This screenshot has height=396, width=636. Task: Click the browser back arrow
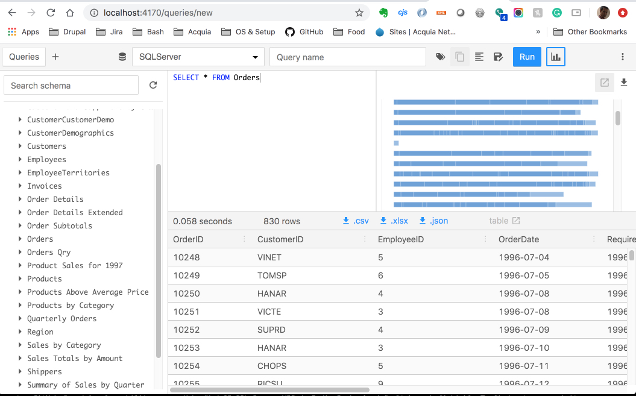[x=12, y=13]
